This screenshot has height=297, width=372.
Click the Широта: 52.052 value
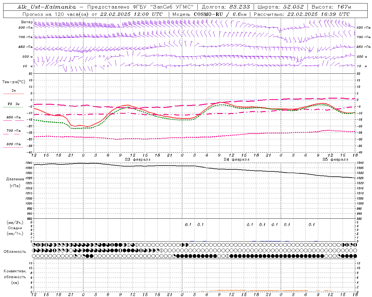pyautogui.click(x=281, y=7)
